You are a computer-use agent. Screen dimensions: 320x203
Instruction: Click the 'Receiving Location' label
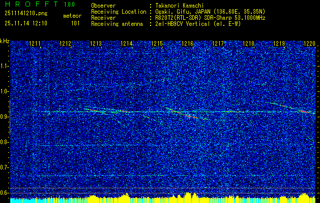click(119, 12)
